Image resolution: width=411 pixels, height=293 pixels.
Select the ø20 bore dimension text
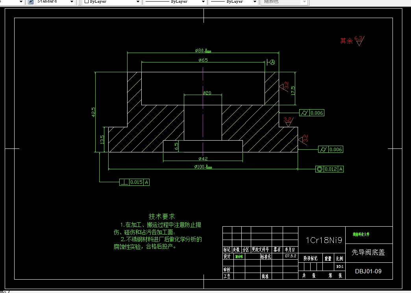[207, 93]
